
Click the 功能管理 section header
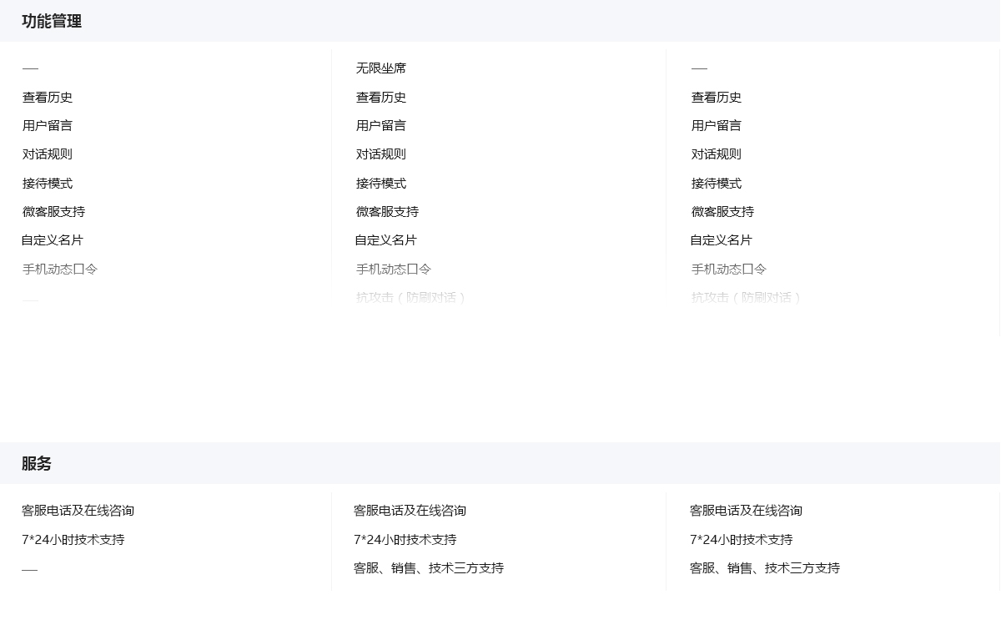coord(52,22)
